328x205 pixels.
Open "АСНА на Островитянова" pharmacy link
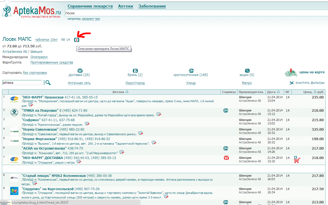coord(44,148)
